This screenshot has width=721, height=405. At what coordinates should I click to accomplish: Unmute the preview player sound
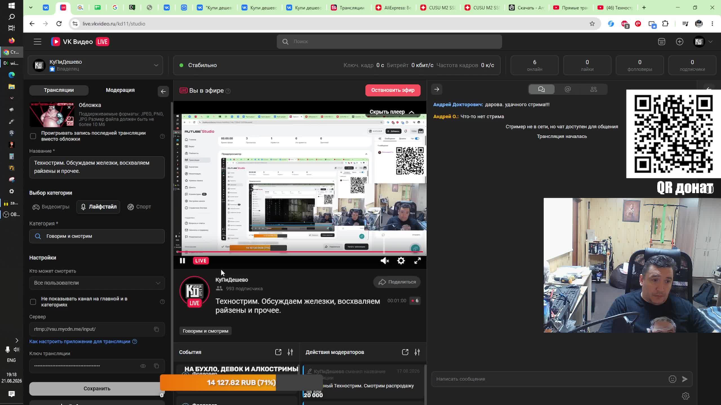[384, 261]
